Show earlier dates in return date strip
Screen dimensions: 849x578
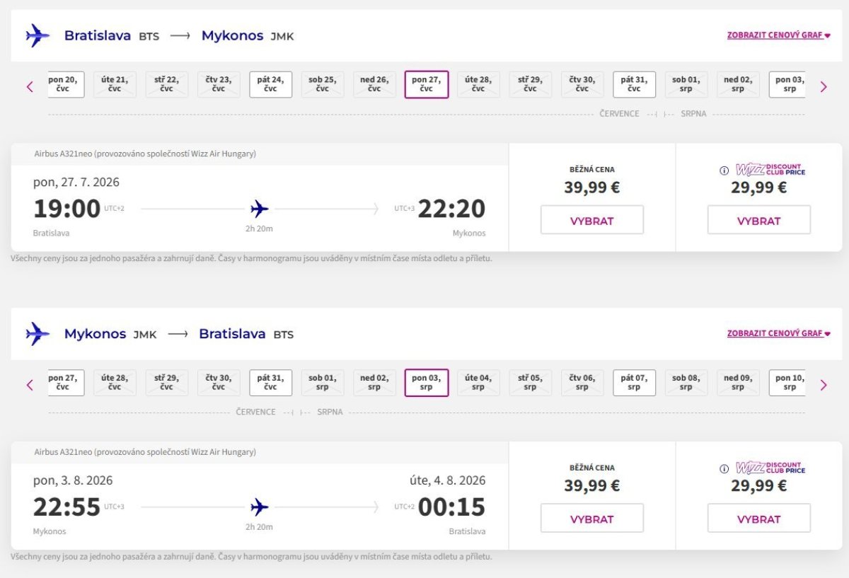pos(30,386)
